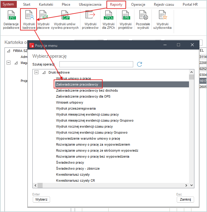The height and width of the screenshot is (212, 207).
Task: Open Wydruki kadrowe reports
Action: (x=29, y=20)
